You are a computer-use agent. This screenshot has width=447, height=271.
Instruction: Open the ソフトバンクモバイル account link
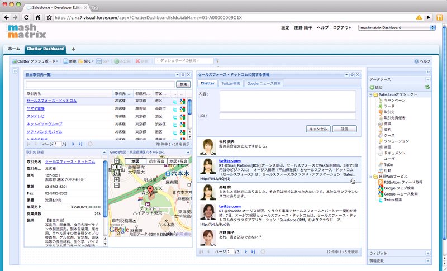(44, 132)
